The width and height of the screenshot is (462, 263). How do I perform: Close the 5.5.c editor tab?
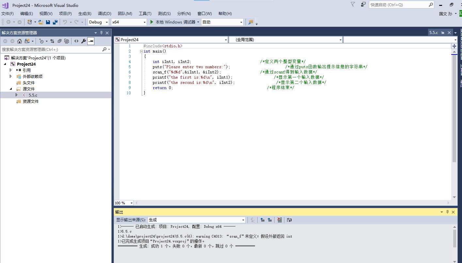449,33
